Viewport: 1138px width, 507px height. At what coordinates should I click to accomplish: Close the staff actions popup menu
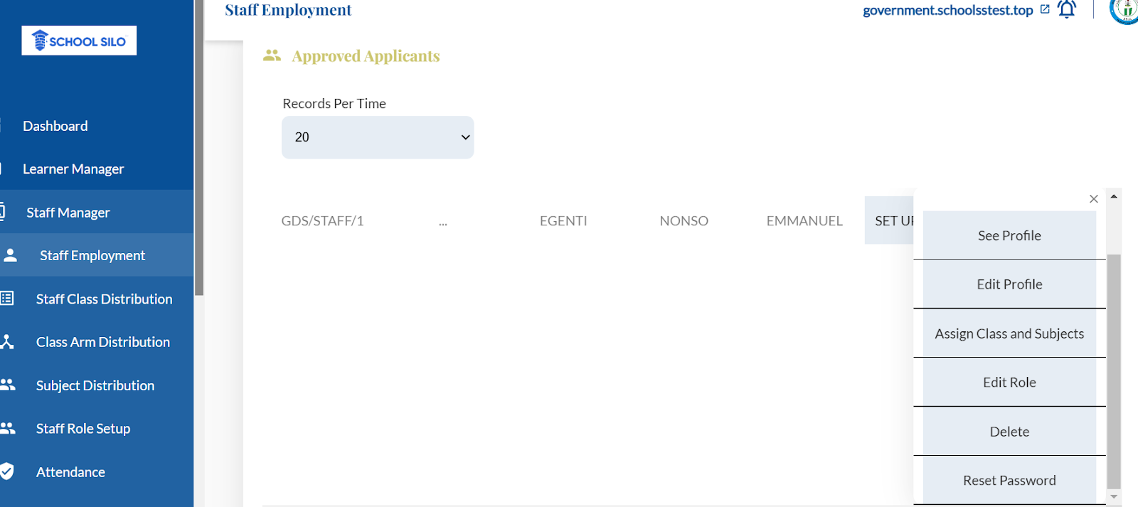point(1094,199)
